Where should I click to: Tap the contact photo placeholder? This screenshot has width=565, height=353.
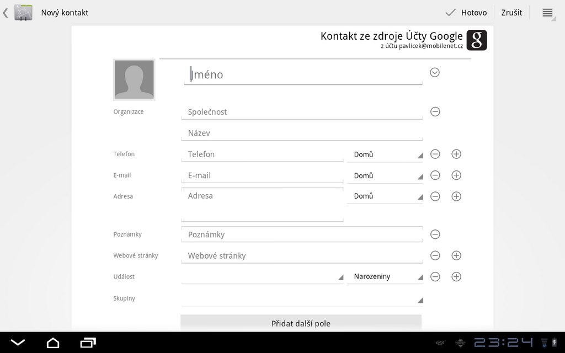pos(134,80)
